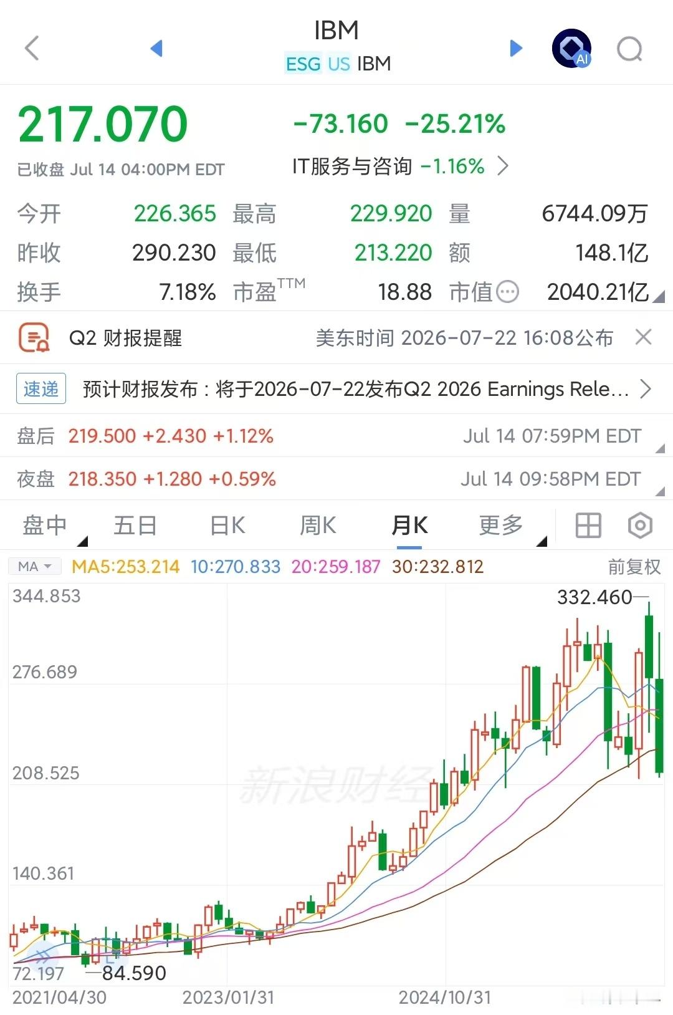Tap the US market tag

[x=339, y=64]
